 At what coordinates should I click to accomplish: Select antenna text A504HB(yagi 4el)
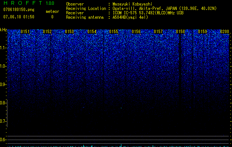pyautogui.click(x=130, y=17)
